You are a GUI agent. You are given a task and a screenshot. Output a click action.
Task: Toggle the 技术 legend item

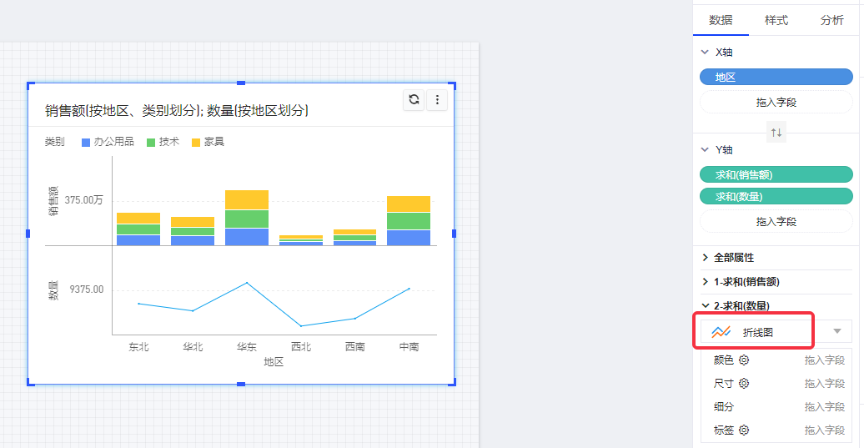[163, 142]
